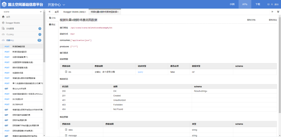Open the 下载 menu in header
The width and height of the screenshot is (281, 137).
[258, 5]
